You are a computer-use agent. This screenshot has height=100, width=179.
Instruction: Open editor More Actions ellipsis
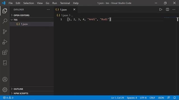coord(174,9)
